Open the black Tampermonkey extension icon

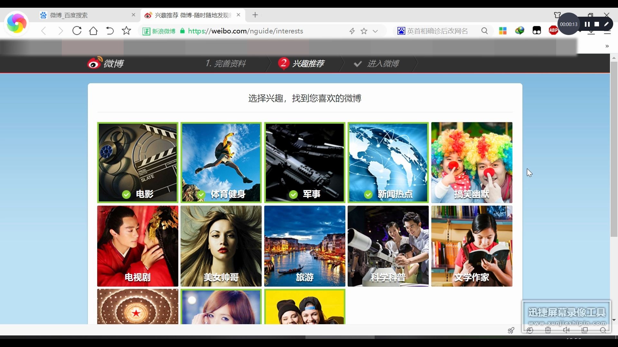pos(537,31)
